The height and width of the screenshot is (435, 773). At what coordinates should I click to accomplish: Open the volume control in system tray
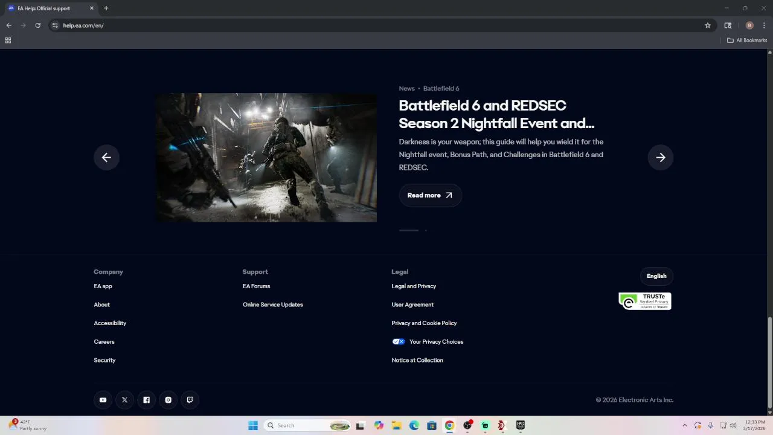733,425
